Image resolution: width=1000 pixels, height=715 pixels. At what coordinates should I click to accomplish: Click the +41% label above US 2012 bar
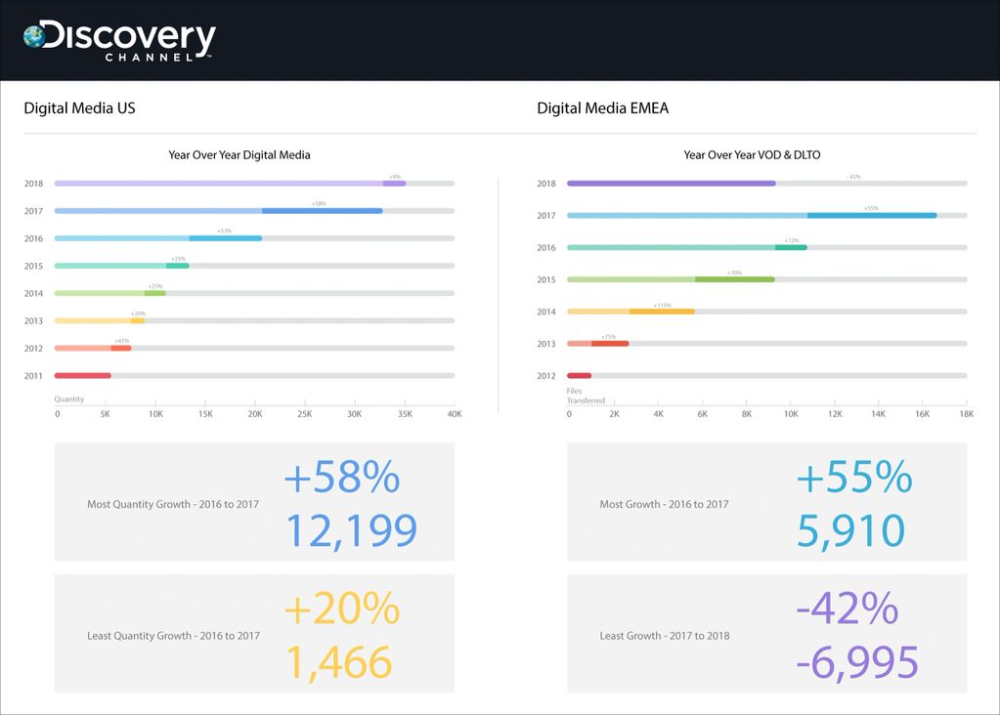coord(122,341)
